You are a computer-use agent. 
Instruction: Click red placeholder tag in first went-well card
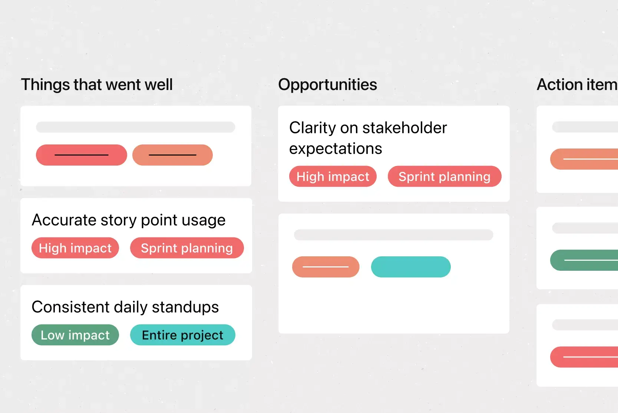click(82, 155)
